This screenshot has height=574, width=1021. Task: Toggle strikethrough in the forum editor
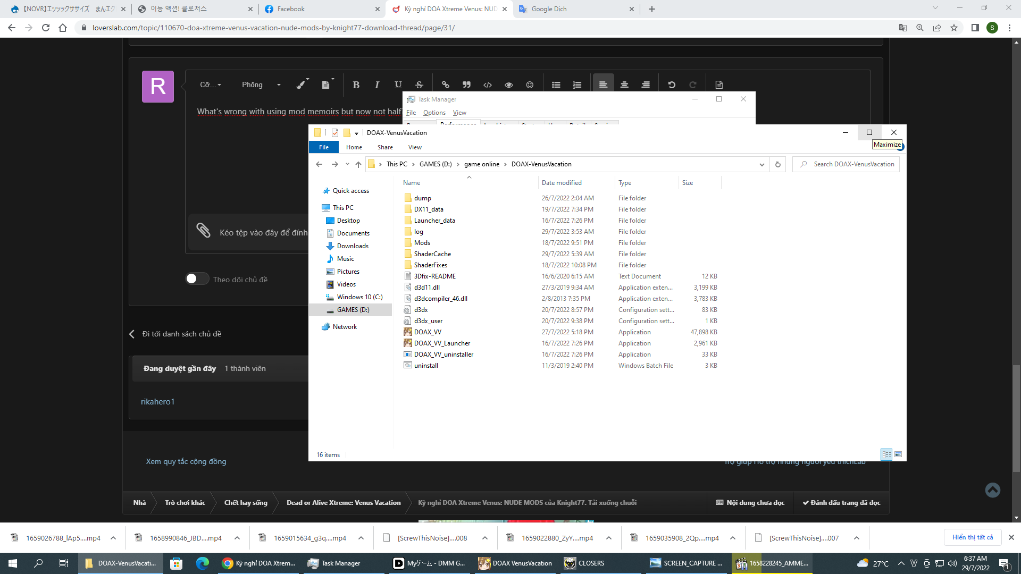(419, 85)
